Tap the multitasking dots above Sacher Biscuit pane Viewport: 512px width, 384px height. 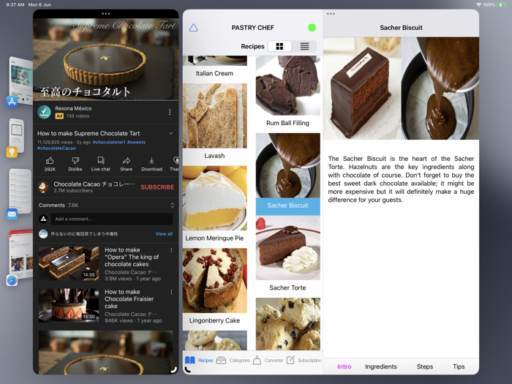click(x=331, y=14)
